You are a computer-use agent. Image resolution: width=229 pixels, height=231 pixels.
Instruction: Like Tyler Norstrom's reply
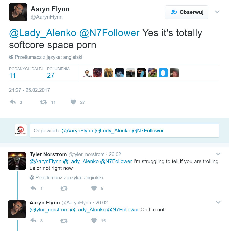pyautogui.click(x=94, y=188)
